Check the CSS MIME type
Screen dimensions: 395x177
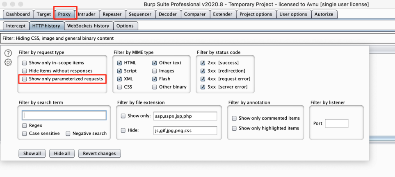click(119, 87)
